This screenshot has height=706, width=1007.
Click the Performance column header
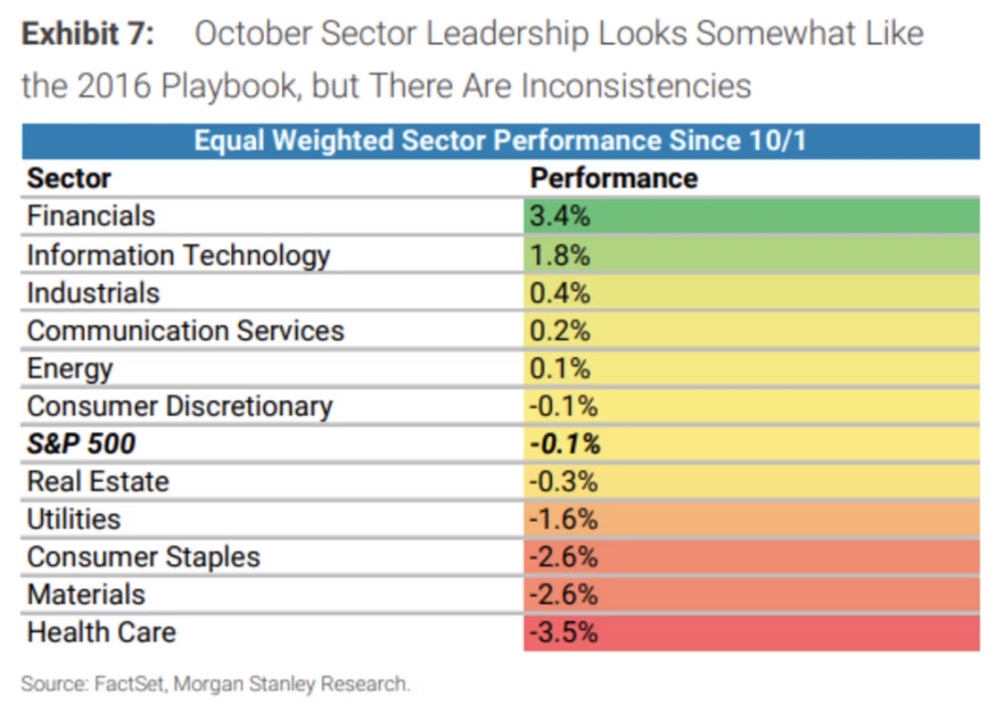(614, 178)
